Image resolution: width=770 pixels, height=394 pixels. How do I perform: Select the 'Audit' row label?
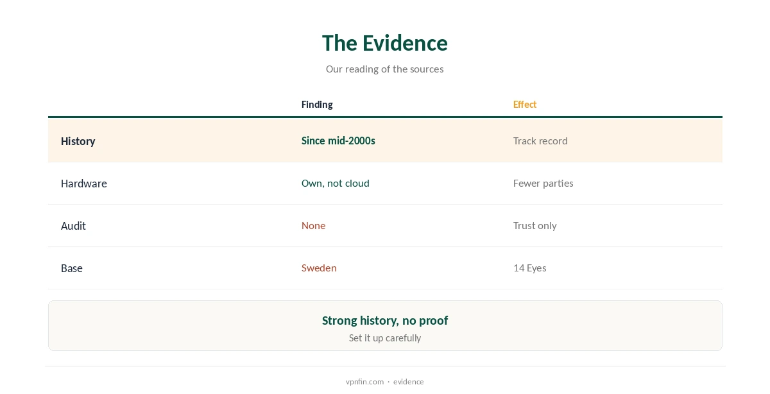point(73,226)
